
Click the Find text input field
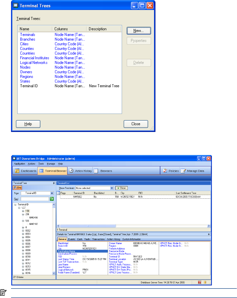coord(35,199)
